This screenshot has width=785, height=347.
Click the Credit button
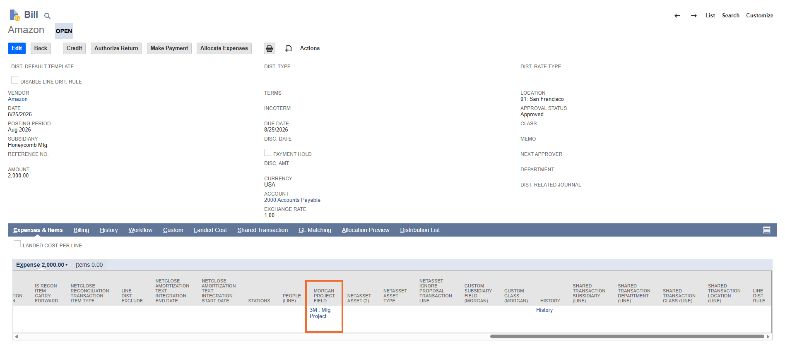(x=74, y=48)
